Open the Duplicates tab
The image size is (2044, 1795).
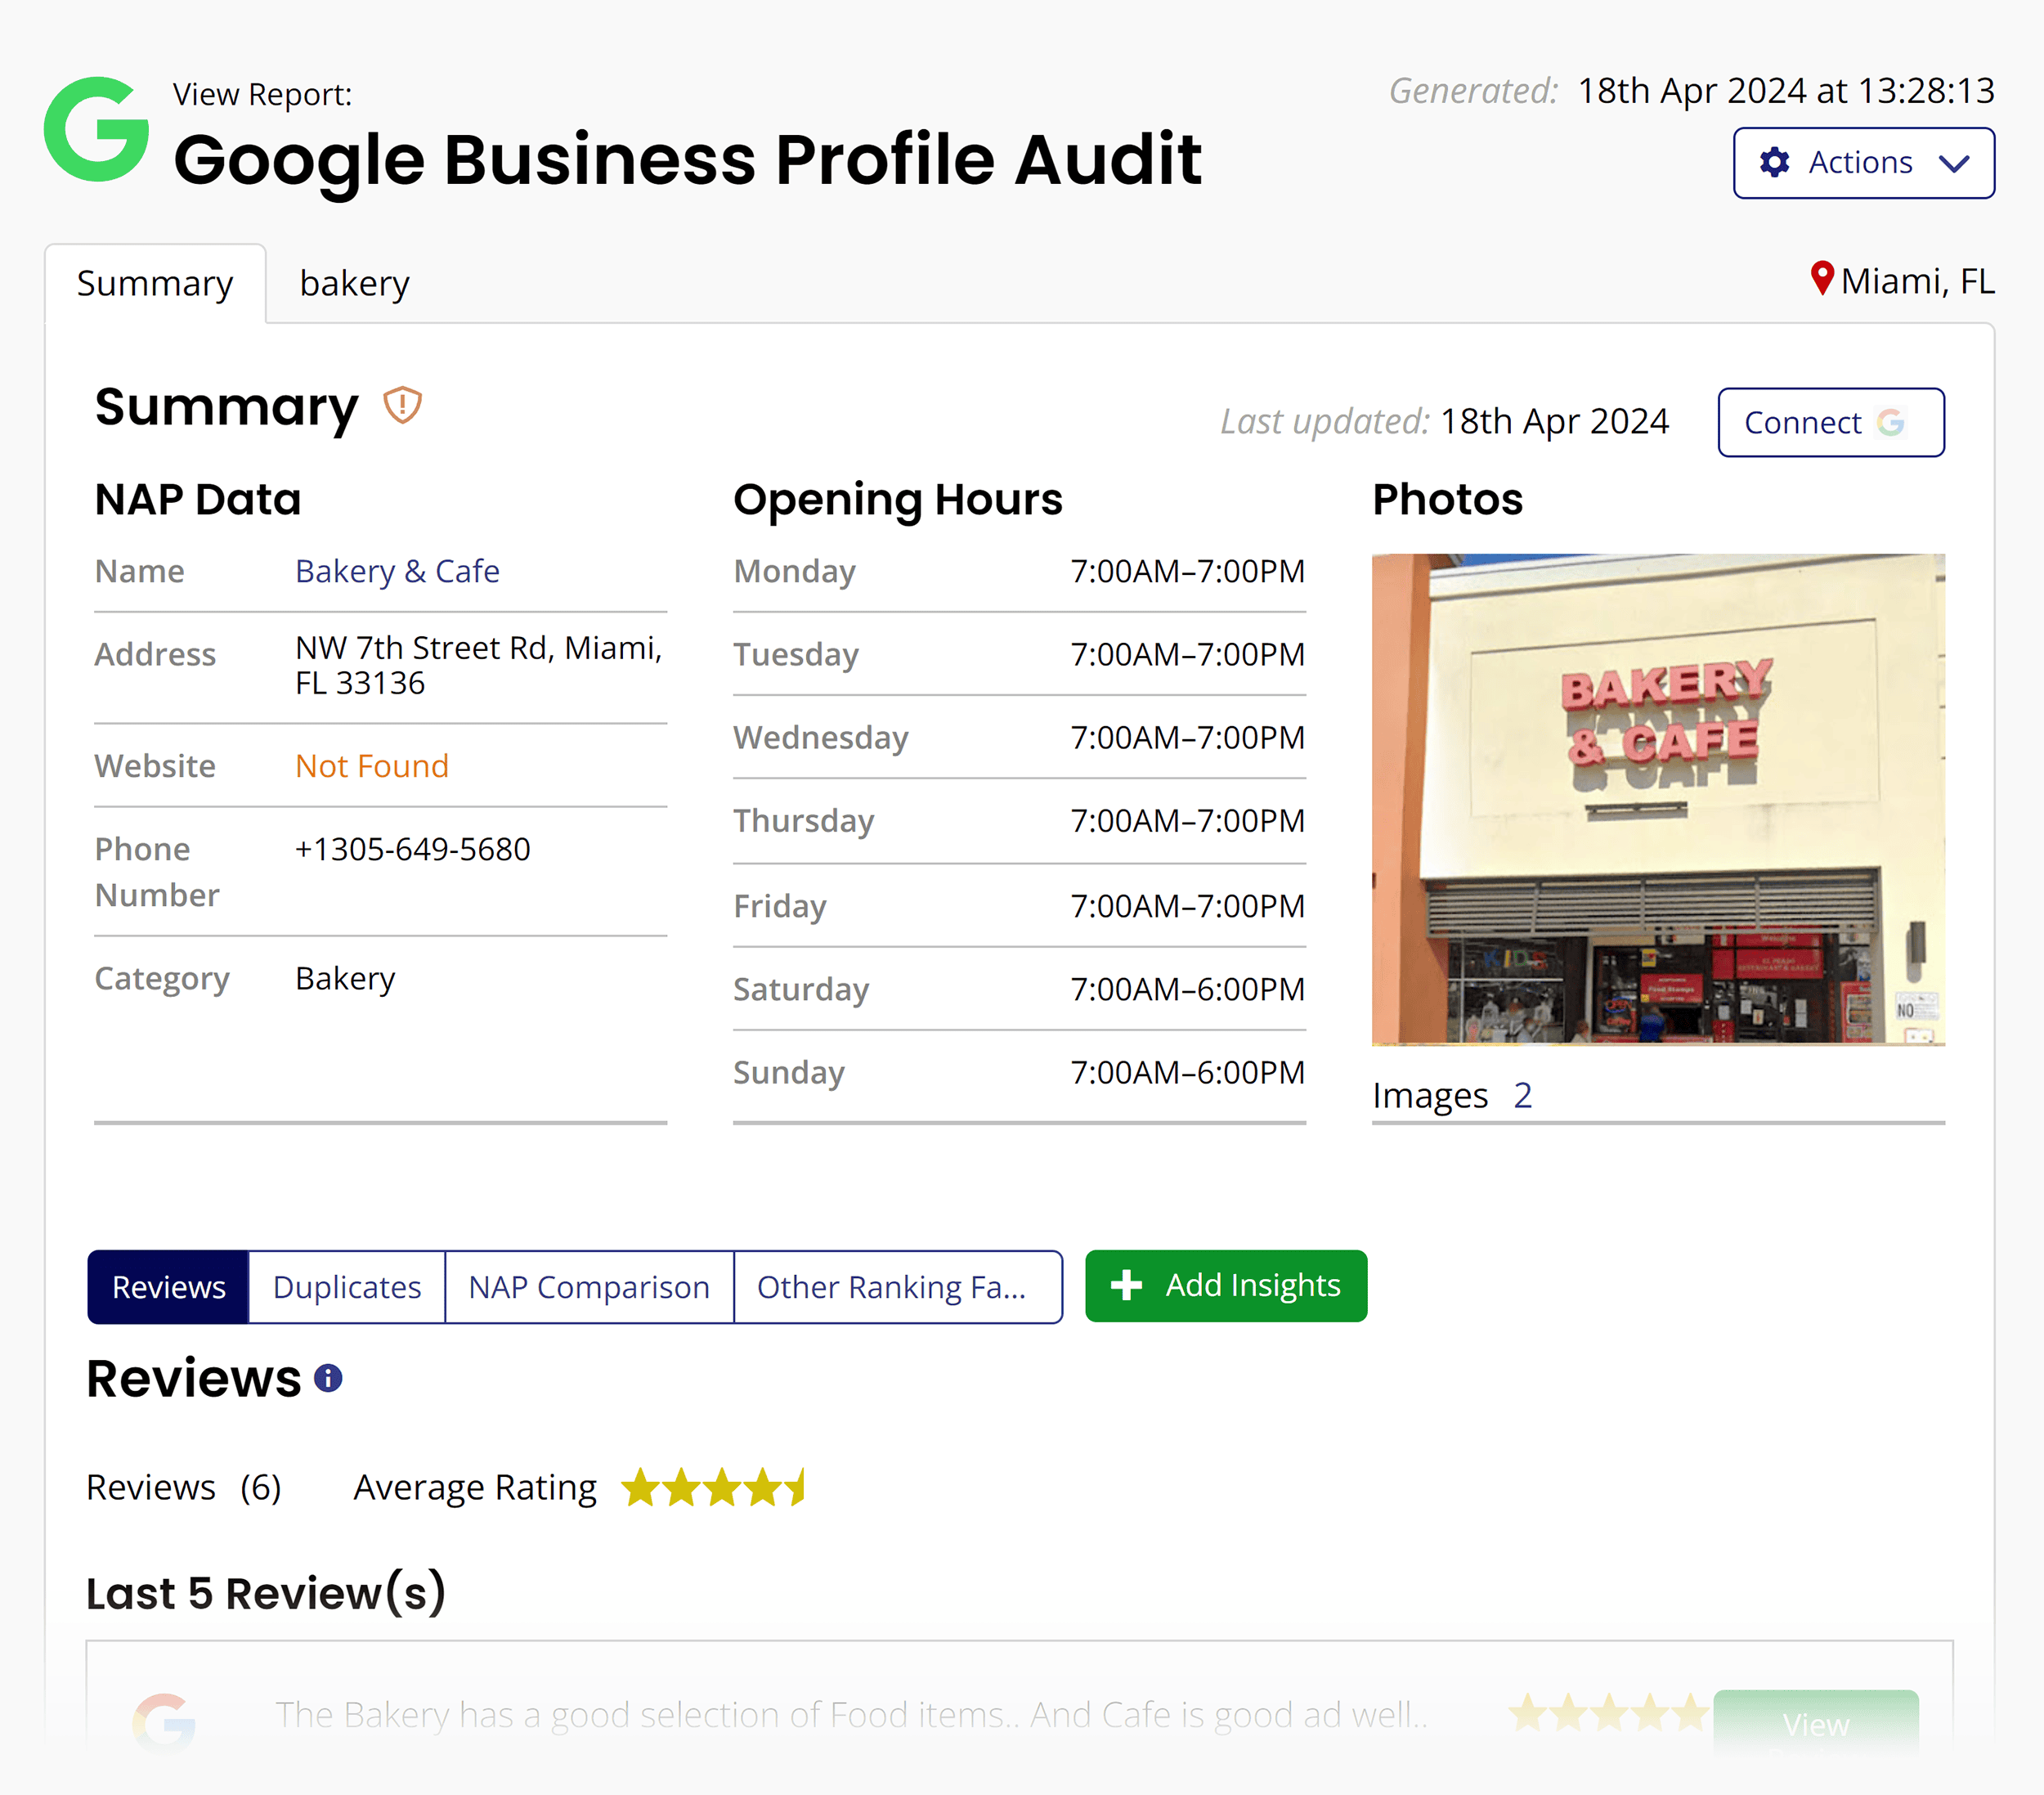346,1287
